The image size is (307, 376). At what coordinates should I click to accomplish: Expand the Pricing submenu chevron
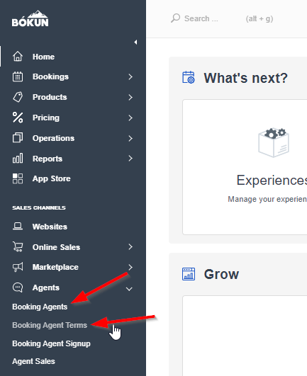130,118
